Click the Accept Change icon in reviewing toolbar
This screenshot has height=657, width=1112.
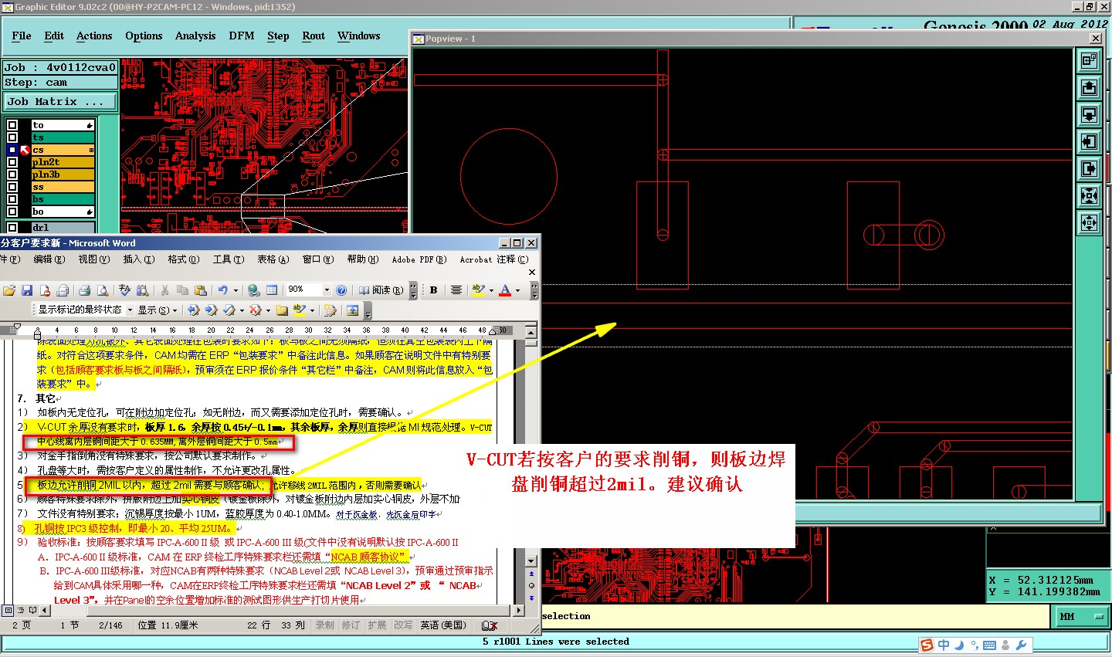[229, 310]
